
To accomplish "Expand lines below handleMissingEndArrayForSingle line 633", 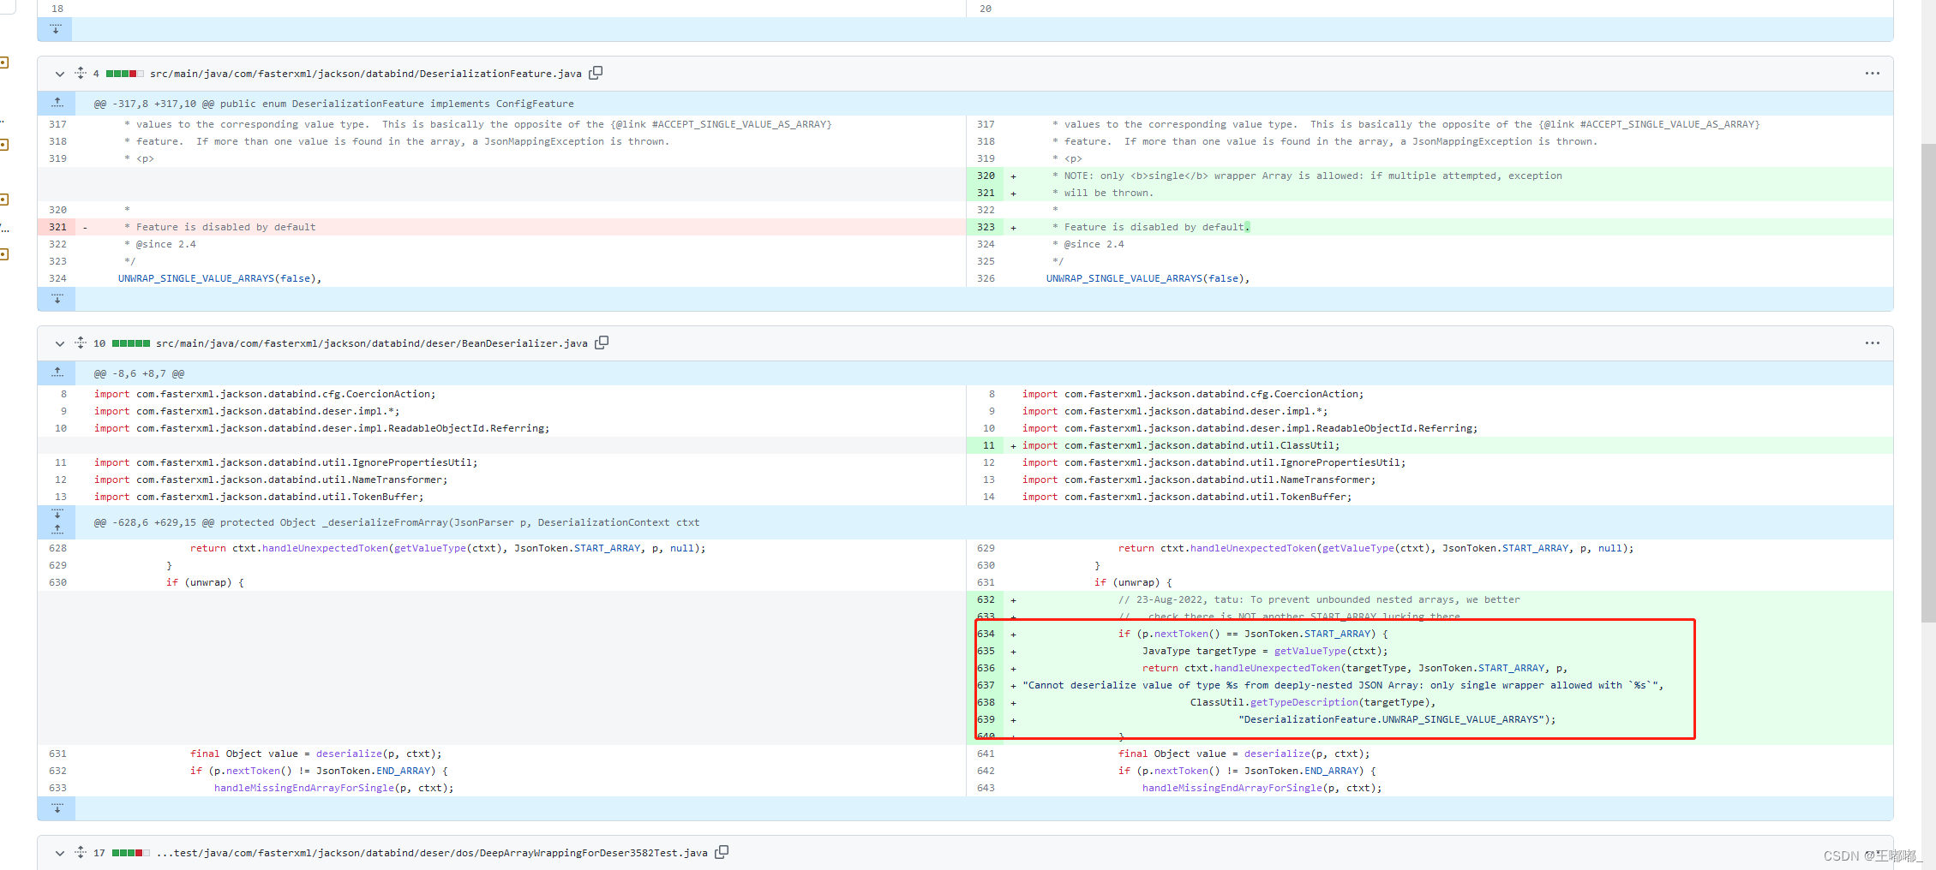I will pos(57,808).
